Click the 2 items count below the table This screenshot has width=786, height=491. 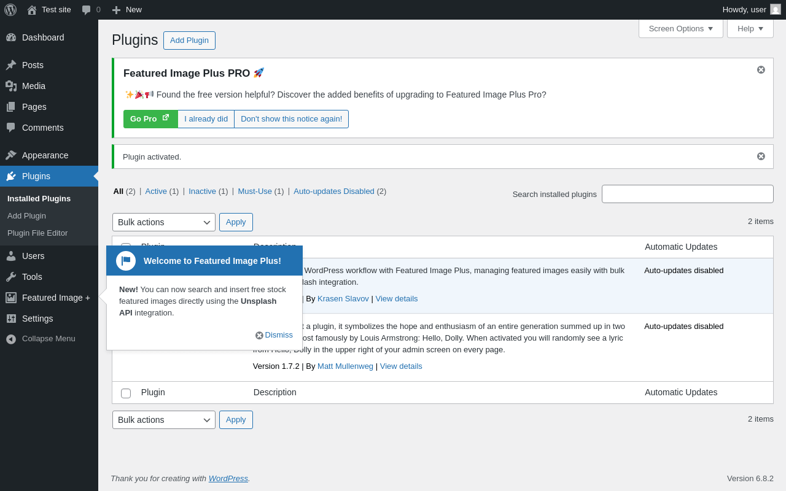point(761,419)
